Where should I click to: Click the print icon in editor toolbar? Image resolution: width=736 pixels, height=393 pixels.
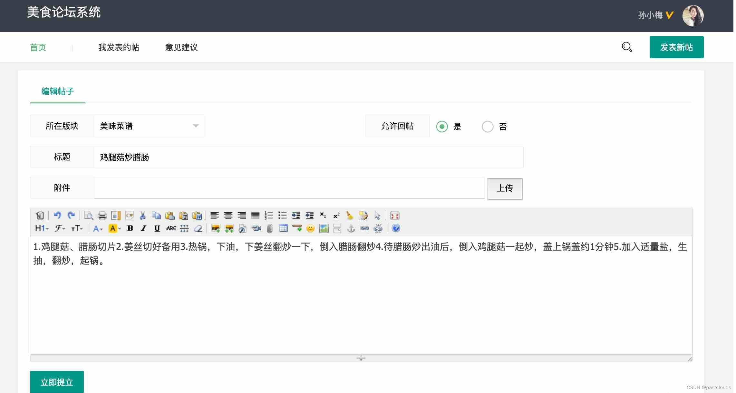pyautogui.click(x=102, y=216)
